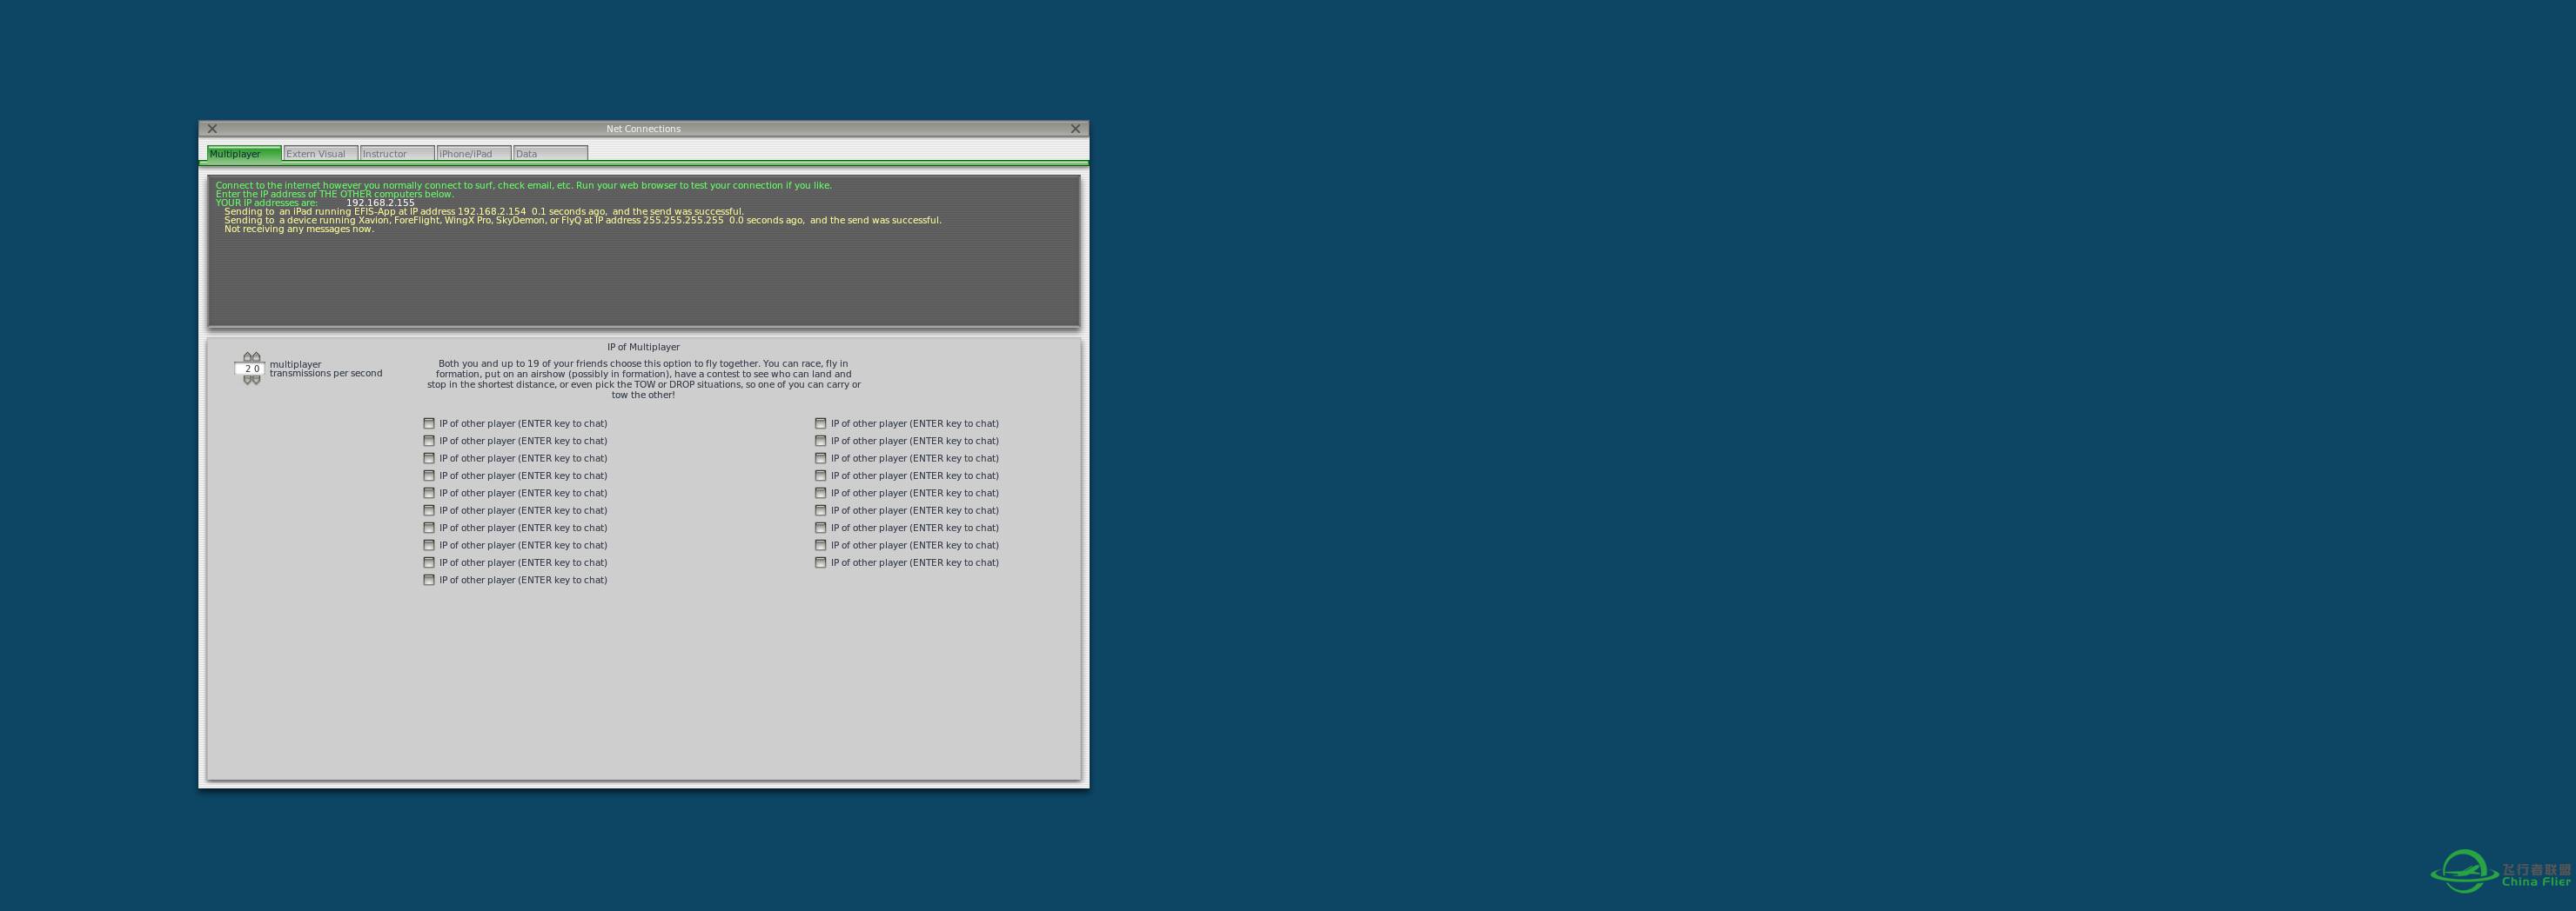Enable the first IP checkbox in left column

click(429, 423)
